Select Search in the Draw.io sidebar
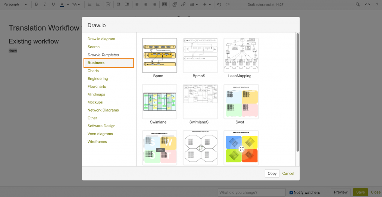Image resolution: width=382 pixels, height=197 pixels. click(x=94, y=47)
